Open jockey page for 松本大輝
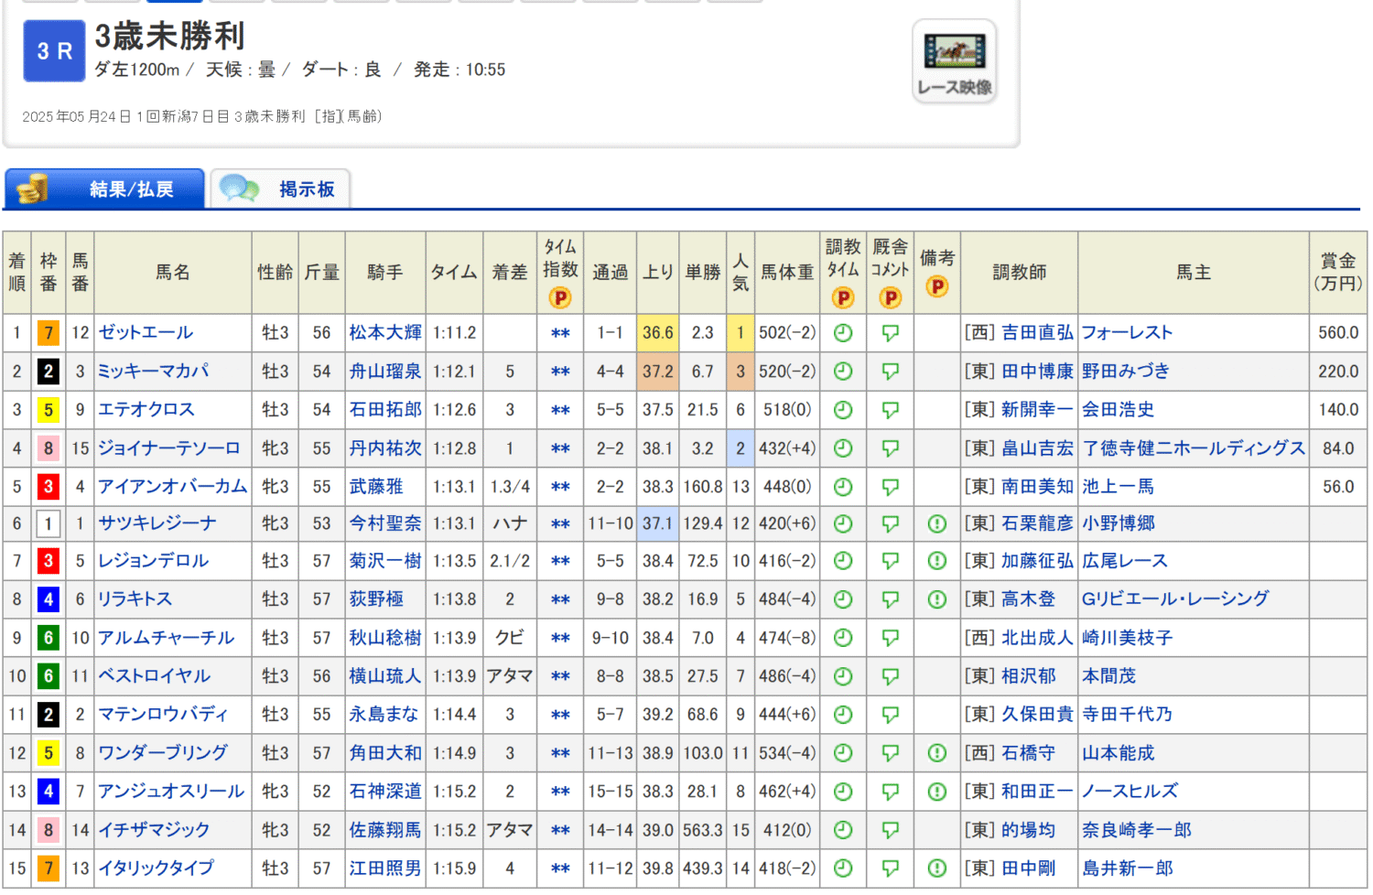Viewport: 1373px width, 895px height. click(384, 333)
